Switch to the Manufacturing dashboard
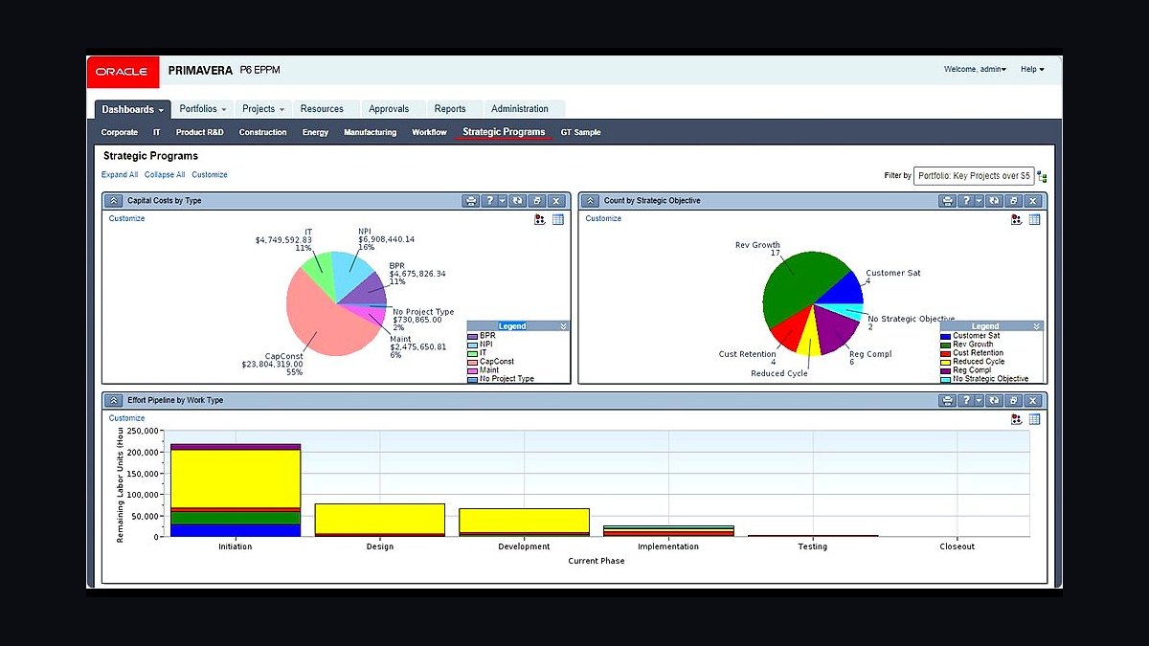Image resolution: width=1149 pixels, height=646 pixels. [371, 132]
